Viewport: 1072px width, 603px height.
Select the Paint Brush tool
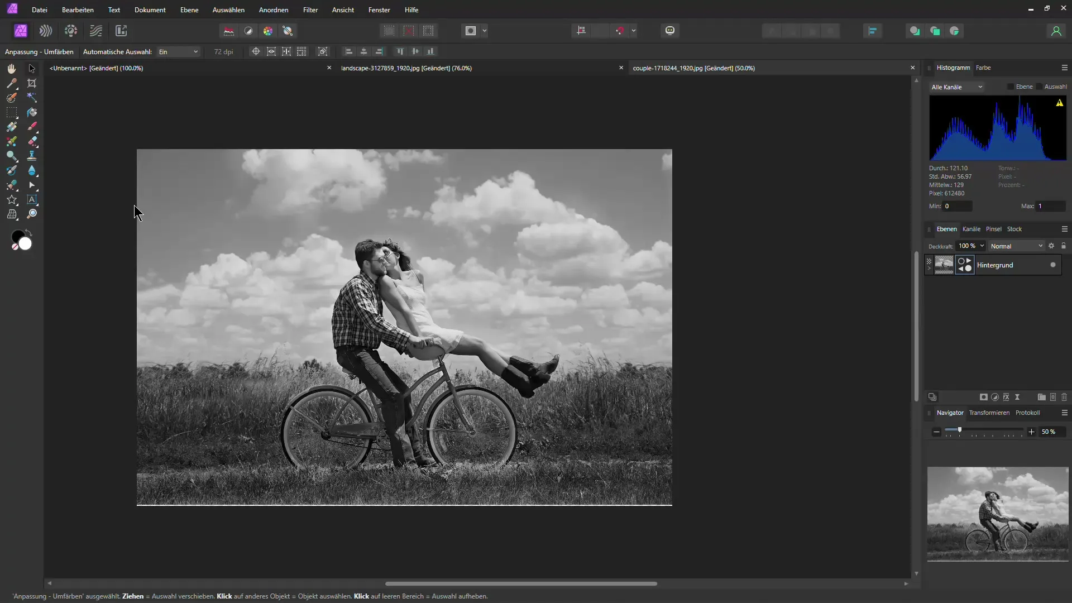(x=32, y=127)
